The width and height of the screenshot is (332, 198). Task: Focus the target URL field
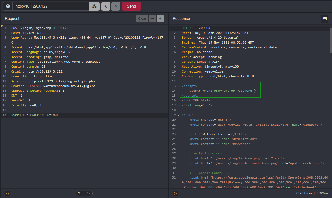coord(51,6)
